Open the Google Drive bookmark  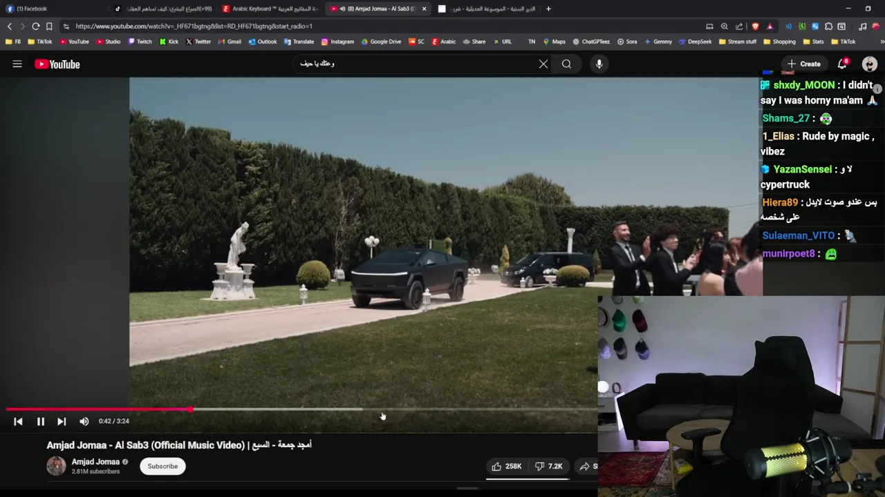pos(381,41)
